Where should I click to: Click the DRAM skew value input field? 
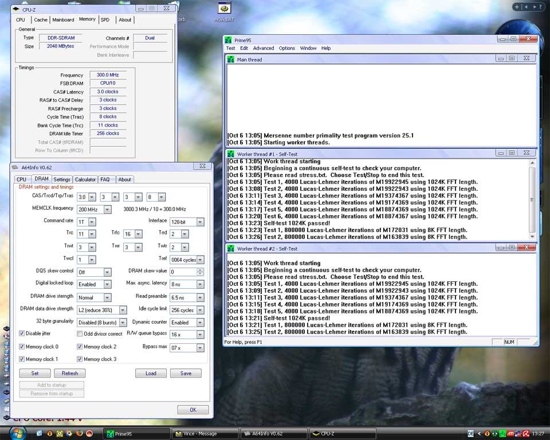coord(183,272)
